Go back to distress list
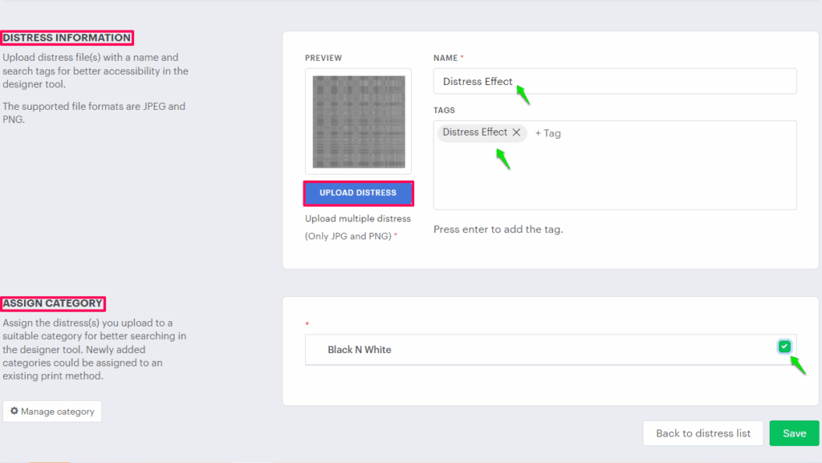Screen dimensions: 822x463 tap(703, 433)
